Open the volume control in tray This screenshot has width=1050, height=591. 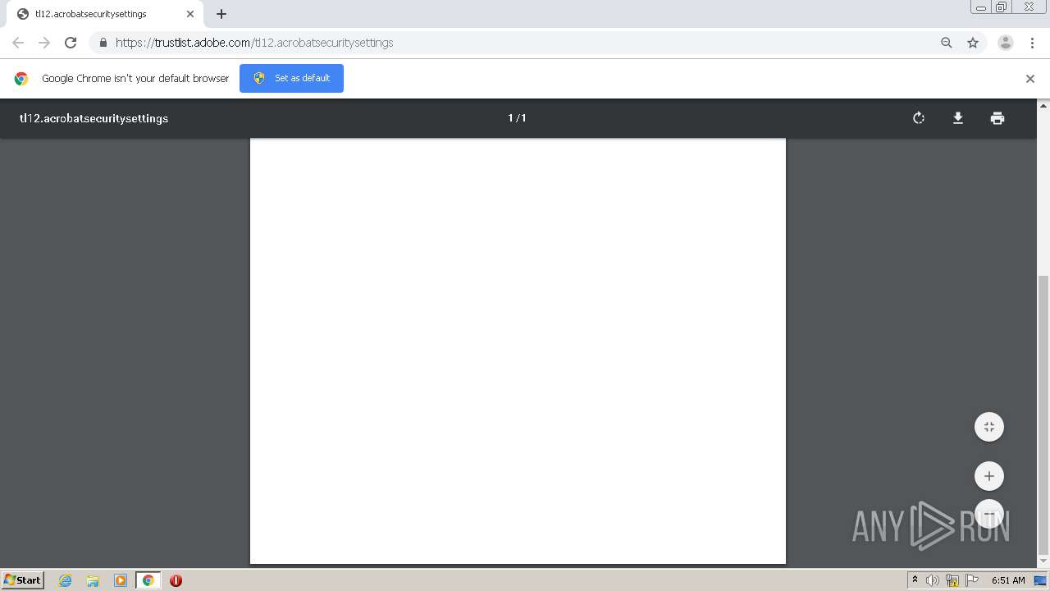click(933, 580)
